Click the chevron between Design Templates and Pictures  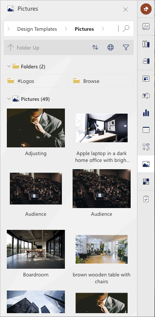[66, 29]
